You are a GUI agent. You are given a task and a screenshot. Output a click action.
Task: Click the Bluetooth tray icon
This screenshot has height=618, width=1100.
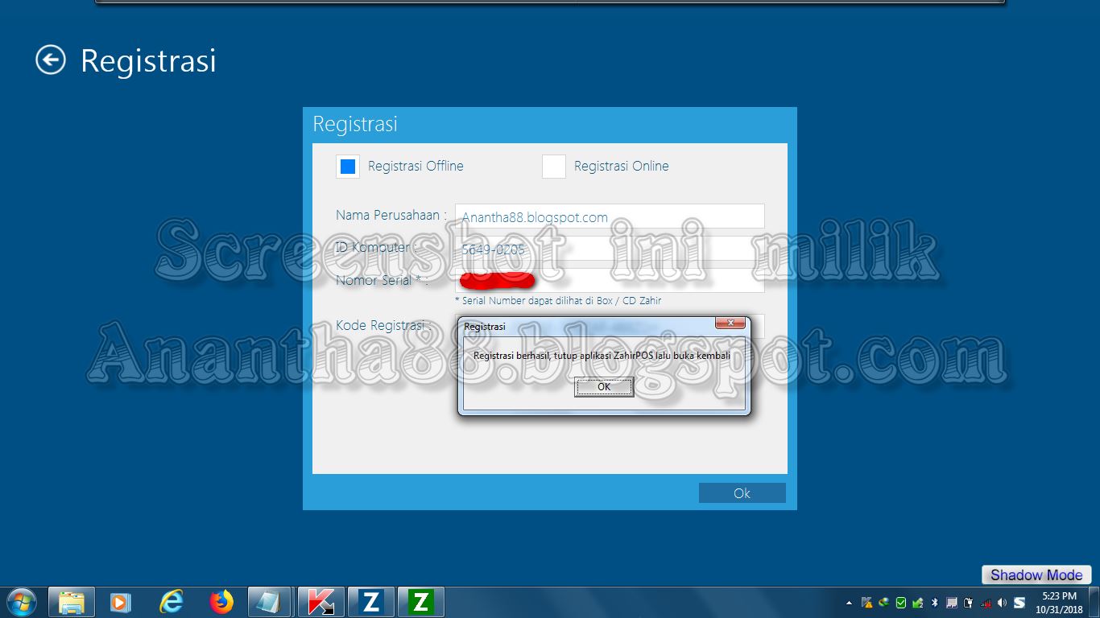(x=935, y=603)
